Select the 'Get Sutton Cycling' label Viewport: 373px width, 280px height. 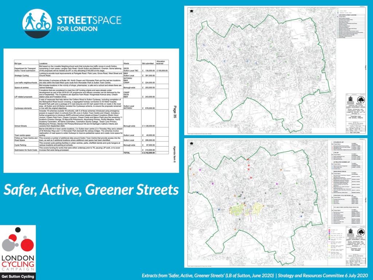[x=18, y=276]
